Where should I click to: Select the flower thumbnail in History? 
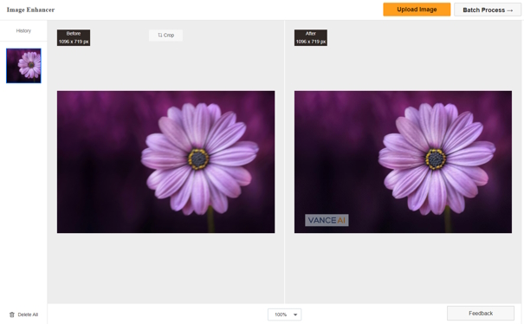[x=23, y=66]
